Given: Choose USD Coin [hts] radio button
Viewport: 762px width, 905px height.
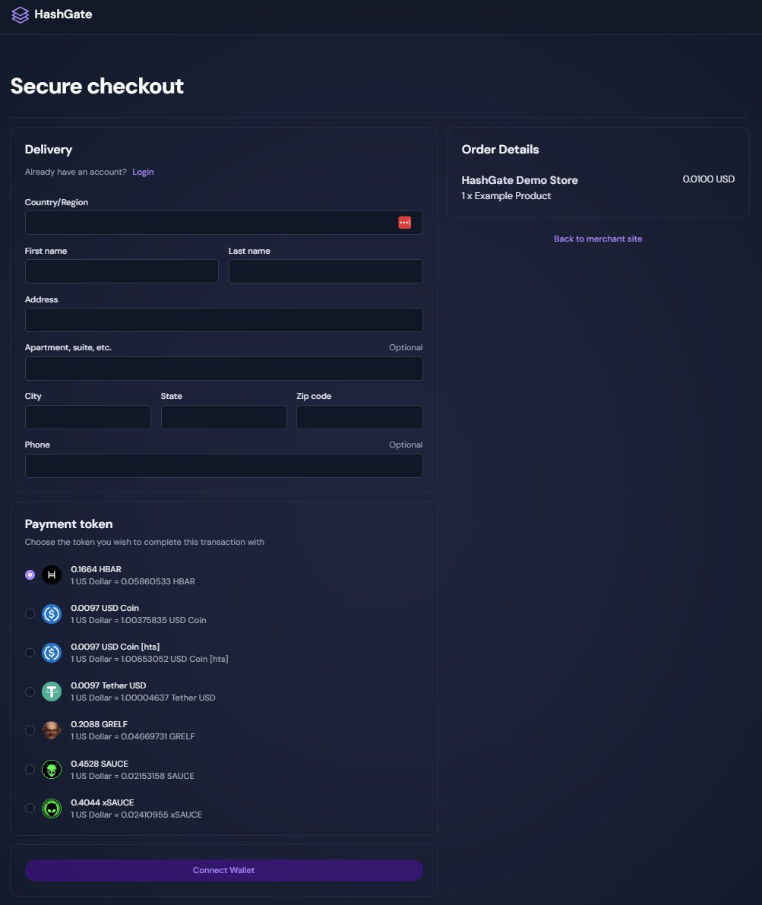Looking at the screenshot, I should coord(30,653).
